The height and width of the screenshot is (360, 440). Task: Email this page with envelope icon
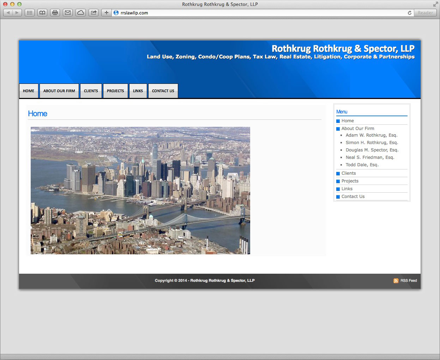[x=68, y=13]
